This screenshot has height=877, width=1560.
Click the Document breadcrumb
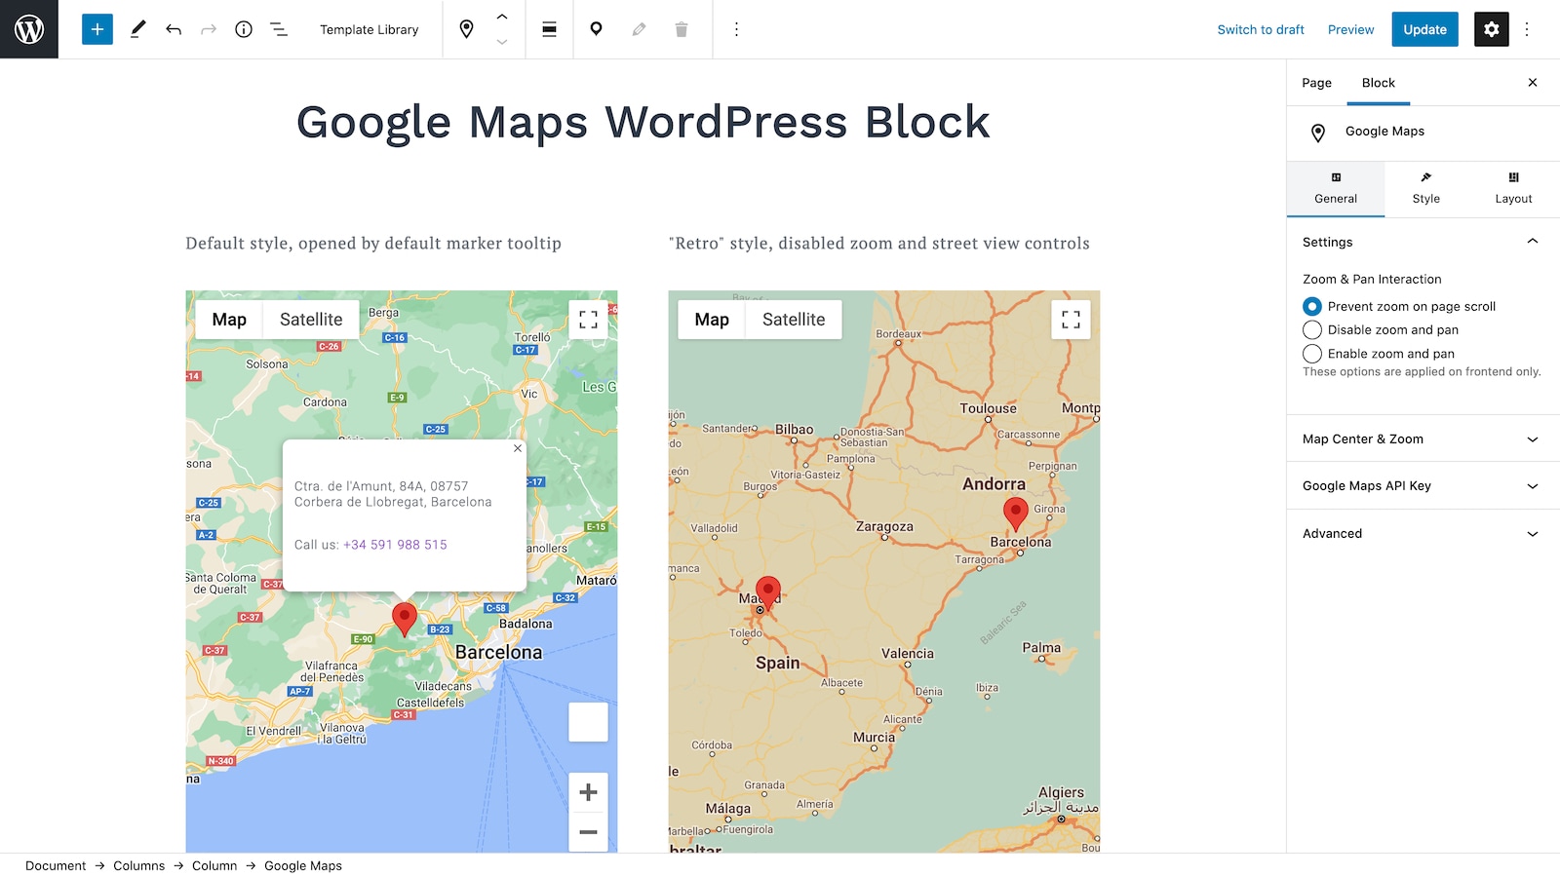pyautogui.click(x=56, y=865)
